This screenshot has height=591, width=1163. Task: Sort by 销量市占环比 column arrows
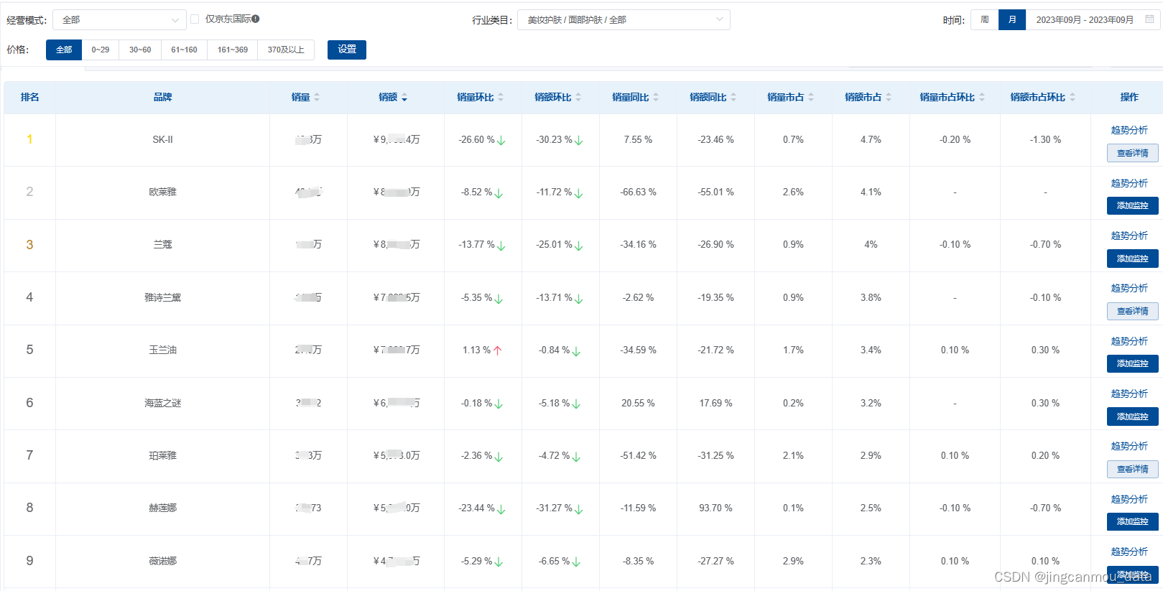coord(982,97)
